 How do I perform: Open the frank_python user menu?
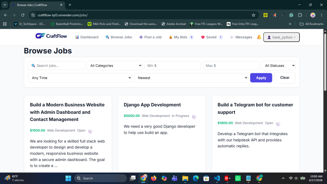[281, 37]
